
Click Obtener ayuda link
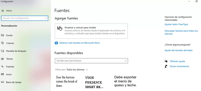point(177,61)
